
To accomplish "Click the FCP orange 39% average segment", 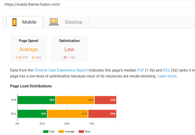I will click(x=75, y=100).
